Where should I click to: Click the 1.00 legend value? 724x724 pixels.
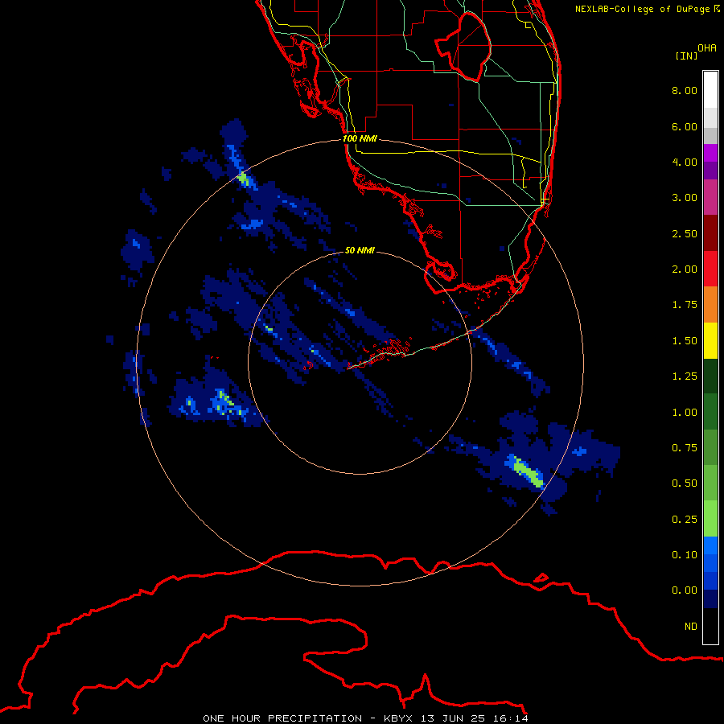(685, 412)
